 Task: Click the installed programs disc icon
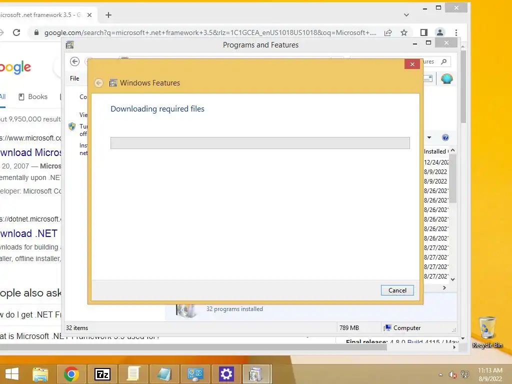pyautogui.click(x=185, y=310)
